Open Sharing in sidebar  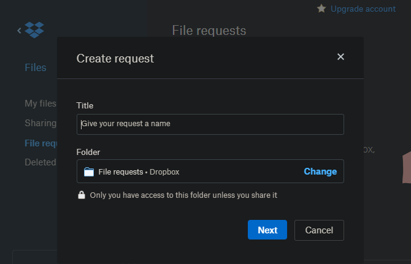coord(40,123)
